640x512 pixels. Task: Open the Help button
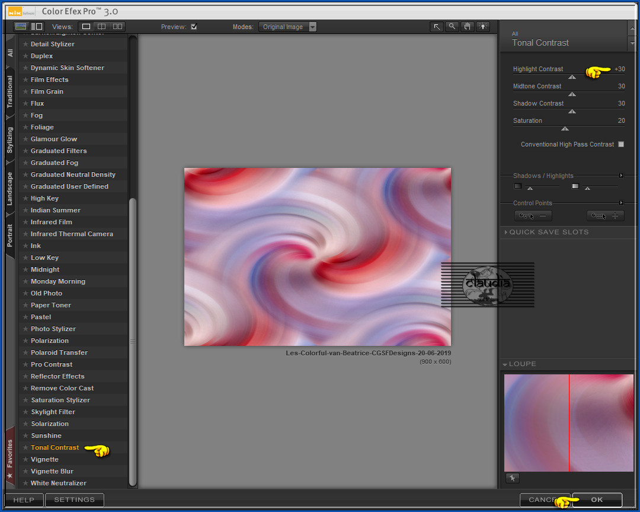[24, 500]
